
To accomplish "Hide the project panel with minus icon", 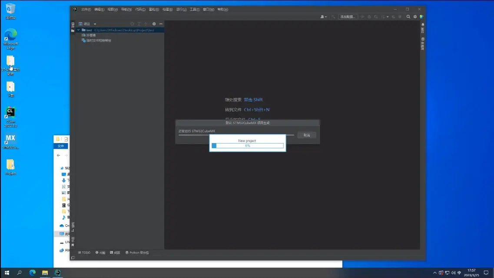I will point(161,24).
